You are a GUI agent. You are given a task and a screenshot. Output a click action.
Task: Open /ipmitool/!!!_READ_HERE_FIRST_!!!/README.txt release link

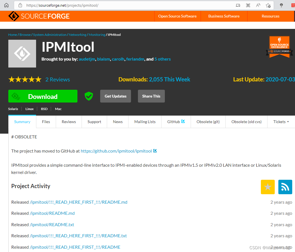[78, 236]
